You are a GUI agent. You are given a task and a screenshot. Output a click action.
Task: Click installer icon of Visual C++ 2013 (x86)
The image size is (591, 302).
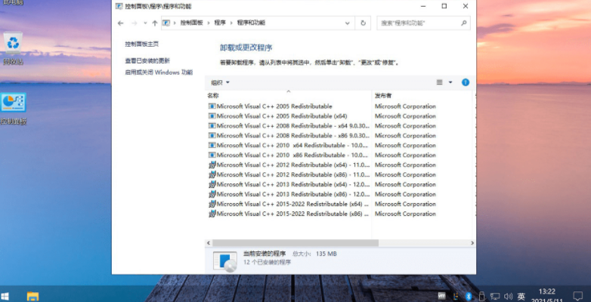tap(212, 194)
